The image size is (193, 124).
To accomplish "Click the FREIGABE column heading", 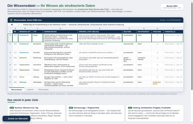I will [157, 31].
